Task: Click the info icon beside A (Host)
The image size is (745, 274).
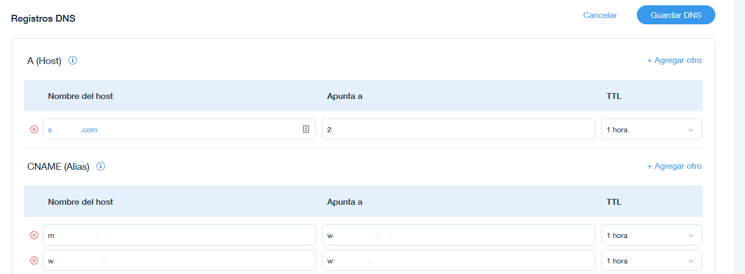Action: 73,60
